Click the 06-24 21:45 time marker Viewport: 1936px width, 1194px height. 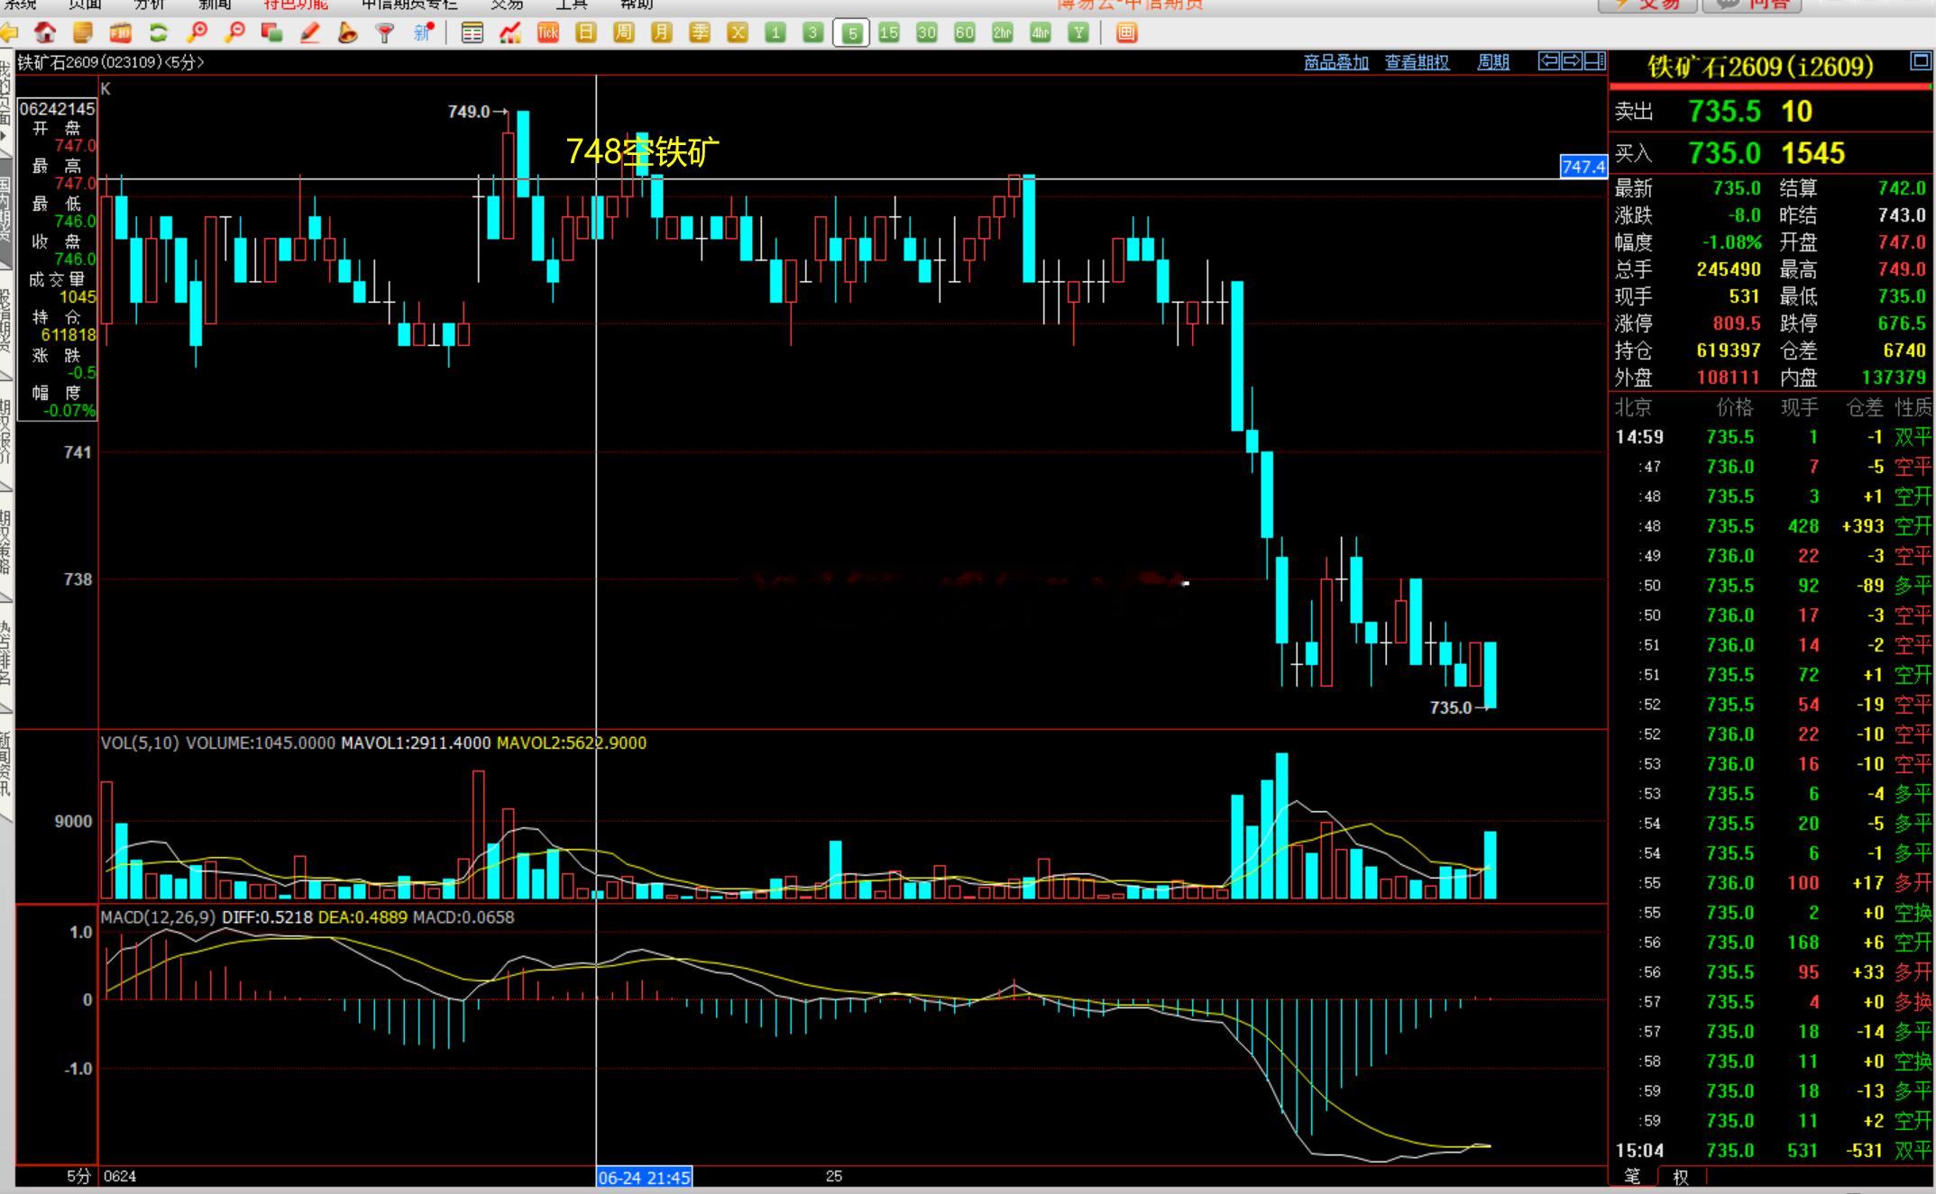point(645,1177)
